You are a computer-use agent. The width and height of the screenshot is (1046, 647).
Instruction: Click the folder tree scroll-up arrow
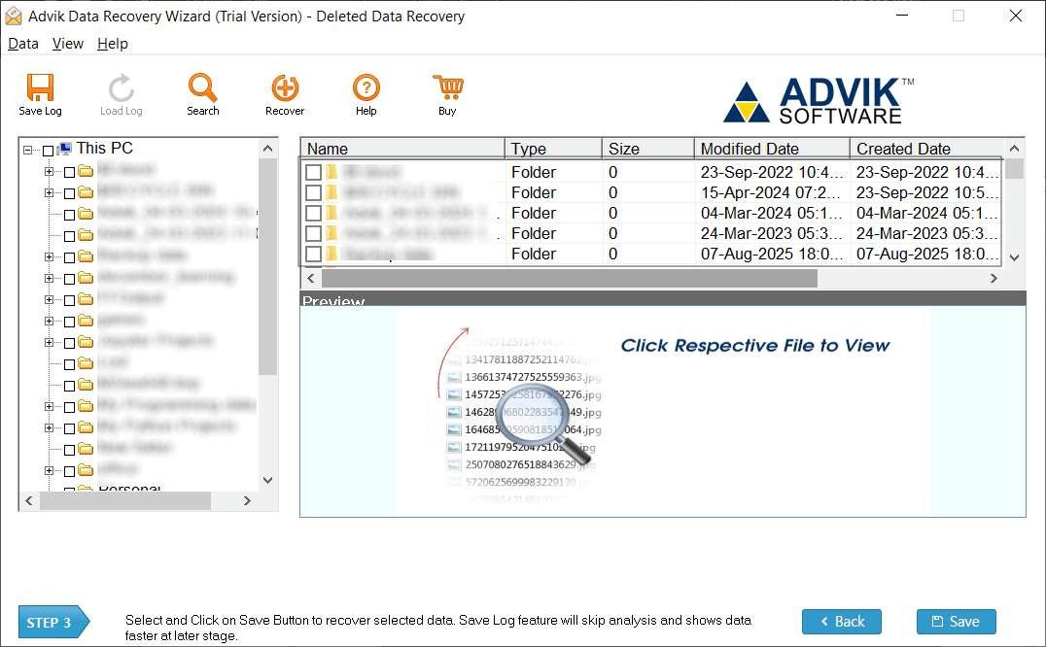tap(267, 149)
